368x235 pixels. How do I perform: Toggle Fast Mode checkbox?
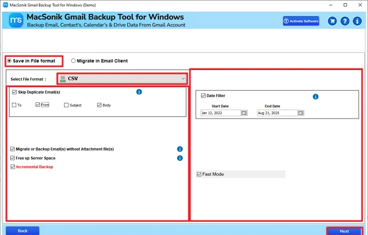(x=199, y=174)
